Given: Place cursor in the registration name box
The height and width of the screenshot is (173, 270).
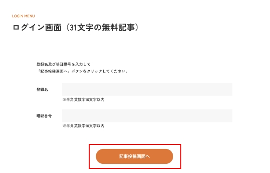Looking at the screenshot, I should pyautogui.click(x=147, y=89).
